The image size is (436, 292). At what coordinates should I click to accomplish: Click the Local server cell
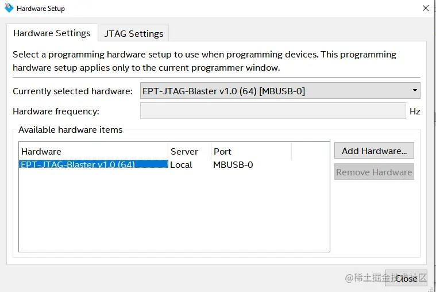pyautogui.click(x=181, y=165)
